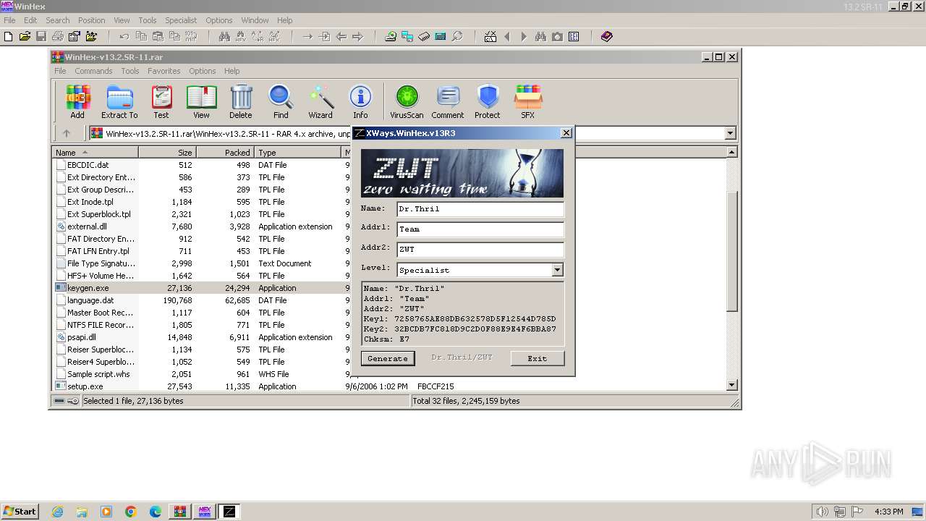Image resolution: width=926 pixels, height=521 pixels.
Task: Sort file list by Packed column
Action: click(225, 153)
